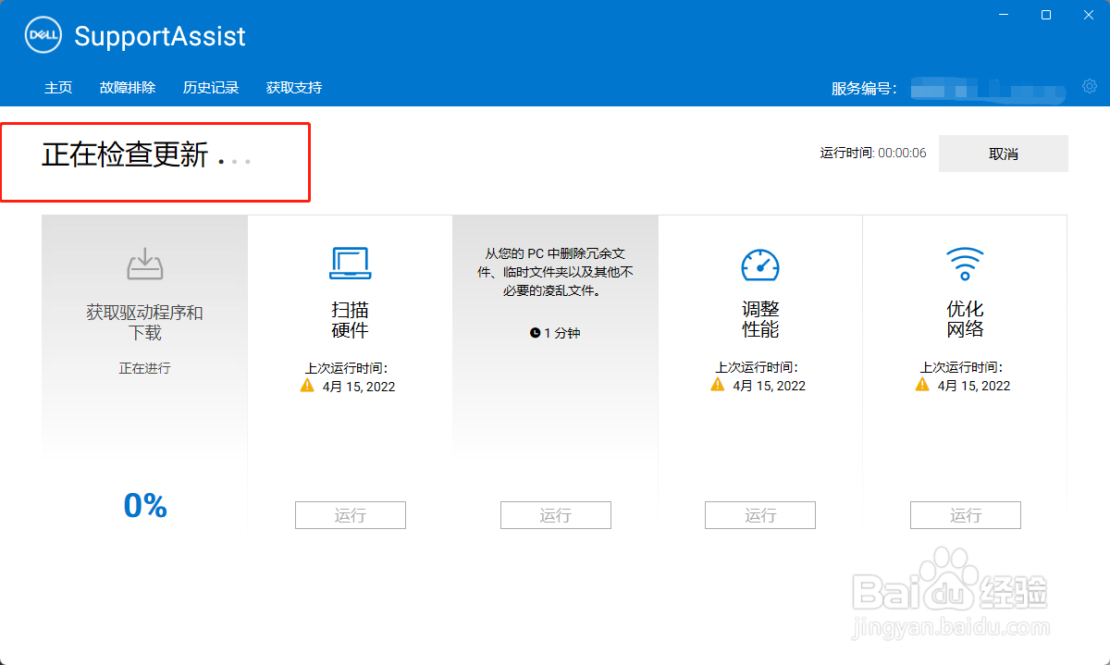Screen dimensions: 1110x665
Task: Click warning icon under 调整性能
Action: (718, 385)
